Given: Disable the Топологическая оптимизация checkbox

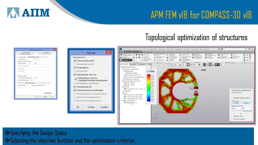Looking at the screenshot, I should (74, 90).
